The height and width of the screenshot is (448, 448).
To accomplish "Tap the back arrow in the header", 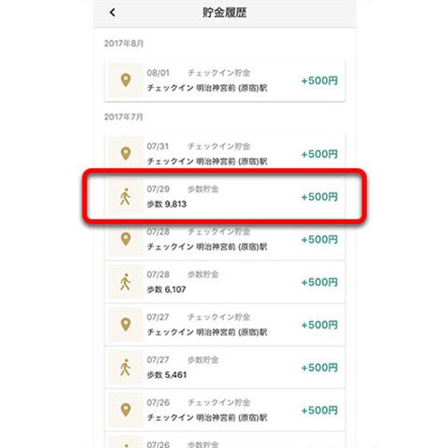I will pyautogui.click(x=112, y=12).
